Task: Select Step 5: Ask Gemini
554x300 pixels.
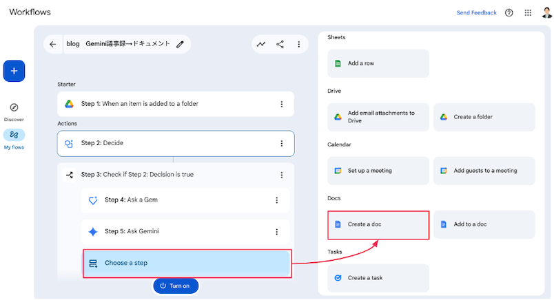Action: pyautogui.click(x=185, y=231)
